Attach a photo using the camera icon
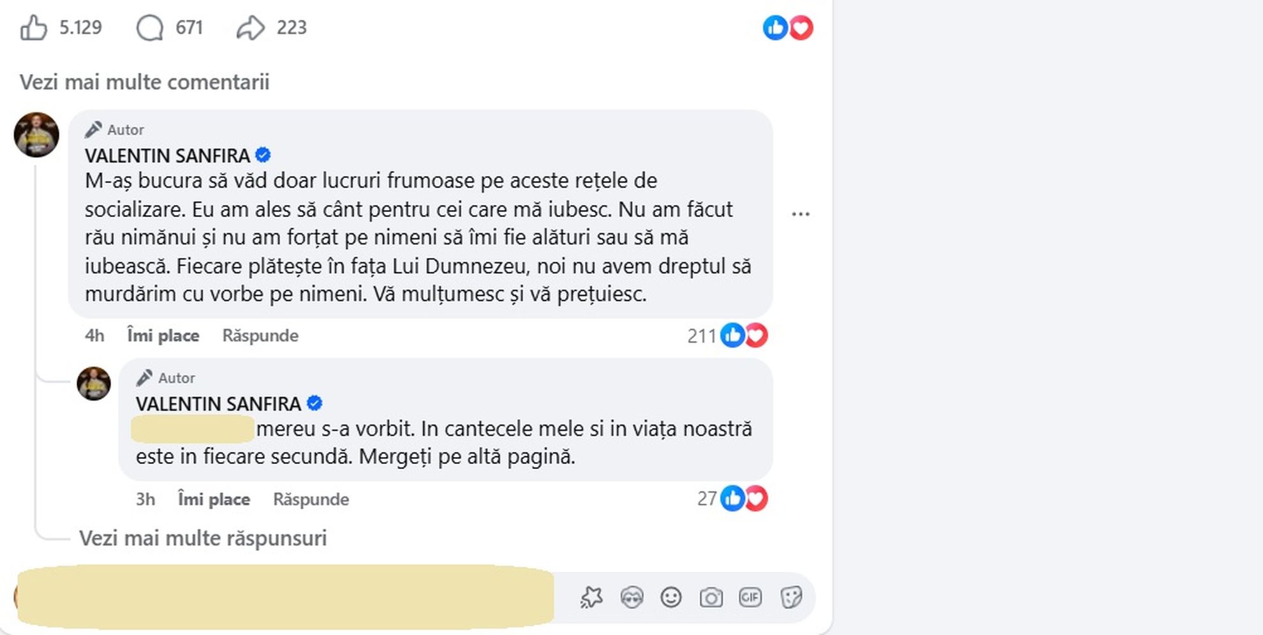 [711, 598]
